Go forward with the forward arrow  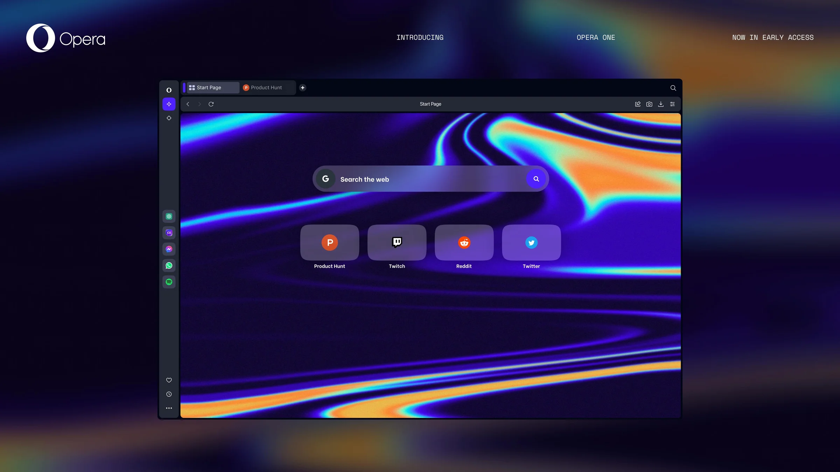tap(199, 104)
